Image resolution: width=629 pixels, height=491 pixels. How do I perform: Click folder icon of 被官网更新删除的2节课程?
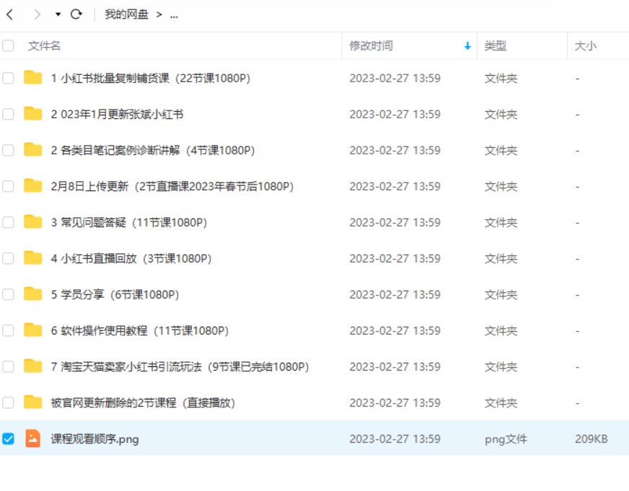(x=33, y=402)
